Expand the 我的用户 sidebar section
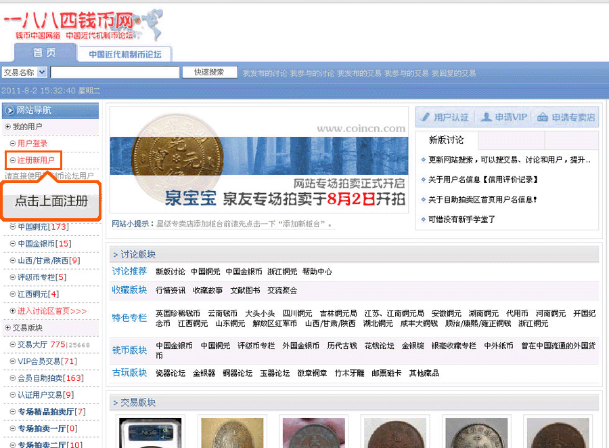Viewport: 609px width, 448px height. (x=7, y=127)
